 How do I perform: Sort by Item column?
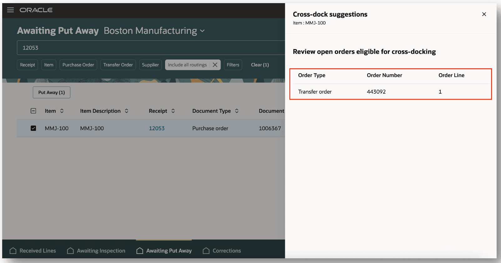click(62, 111)
